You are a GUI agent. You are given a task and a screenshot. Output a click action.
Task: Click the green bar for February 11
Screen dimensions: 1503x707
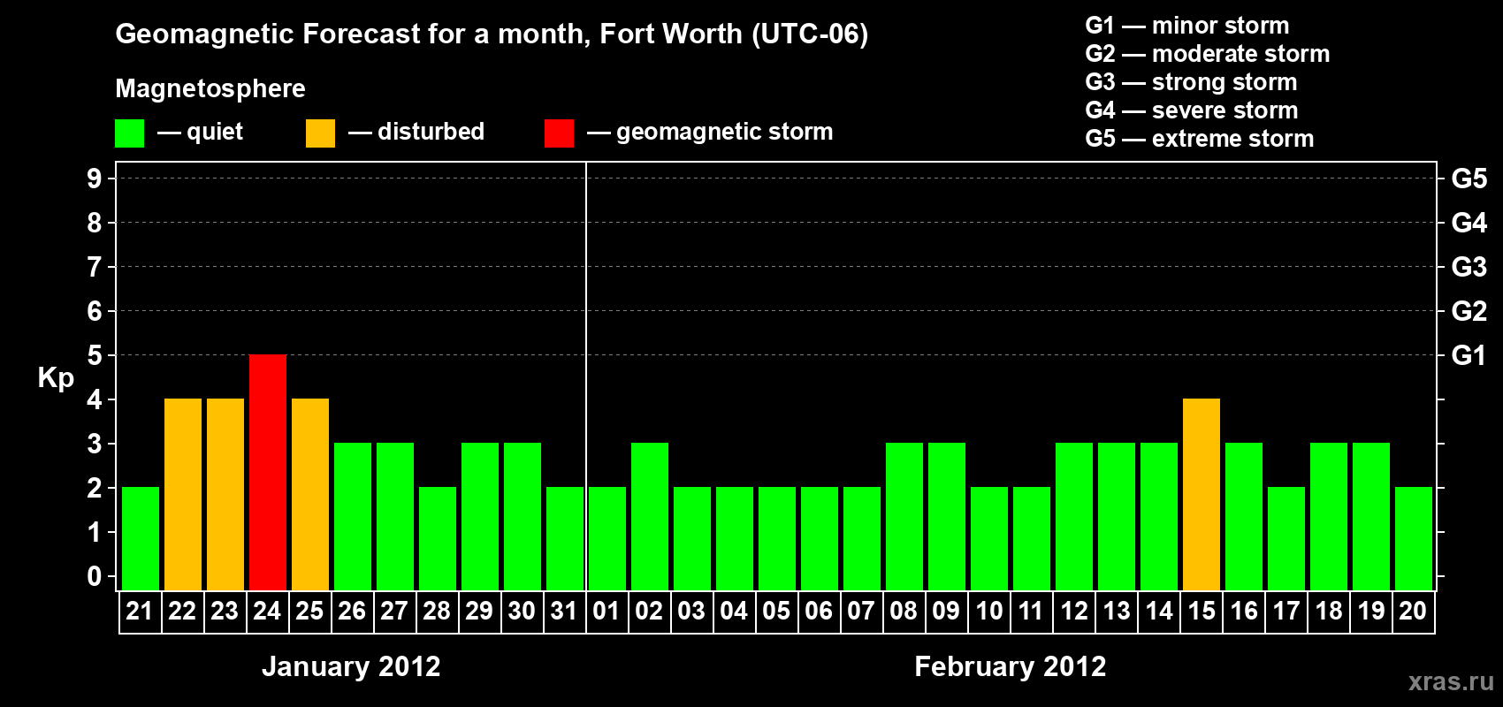[x=1032, y=538]
